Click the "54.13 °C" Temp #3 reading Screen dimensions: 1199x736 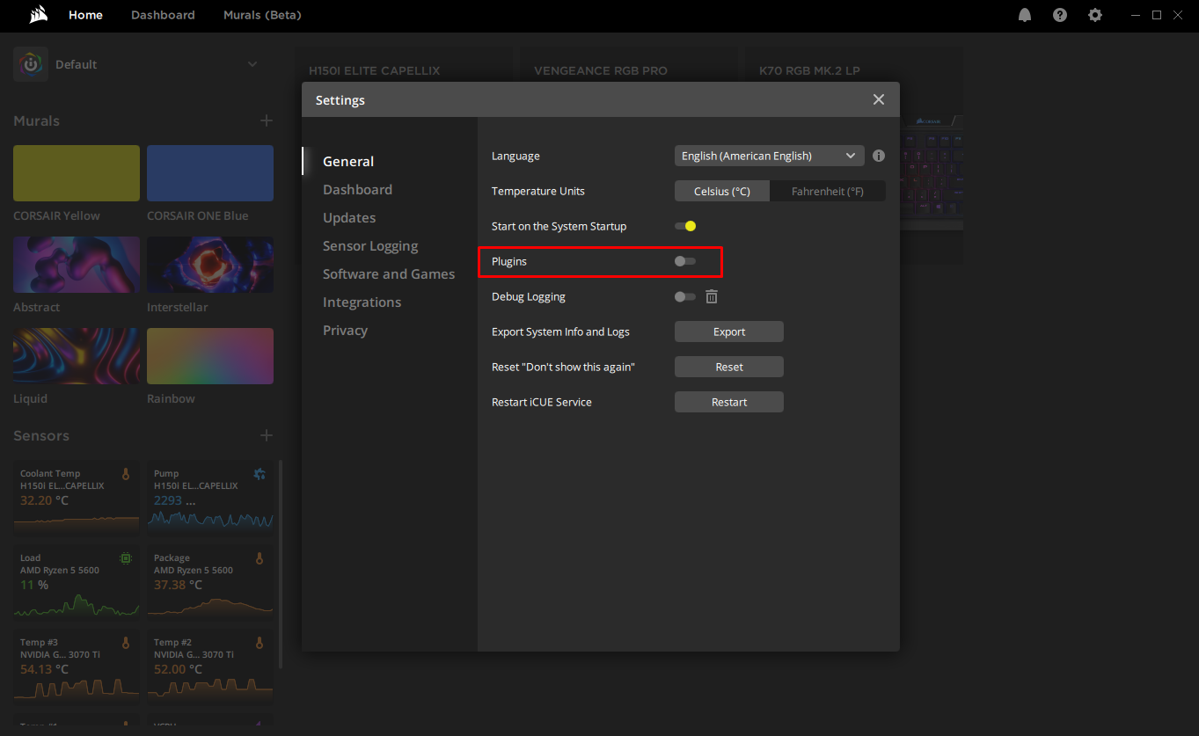(x=44, y=669)
